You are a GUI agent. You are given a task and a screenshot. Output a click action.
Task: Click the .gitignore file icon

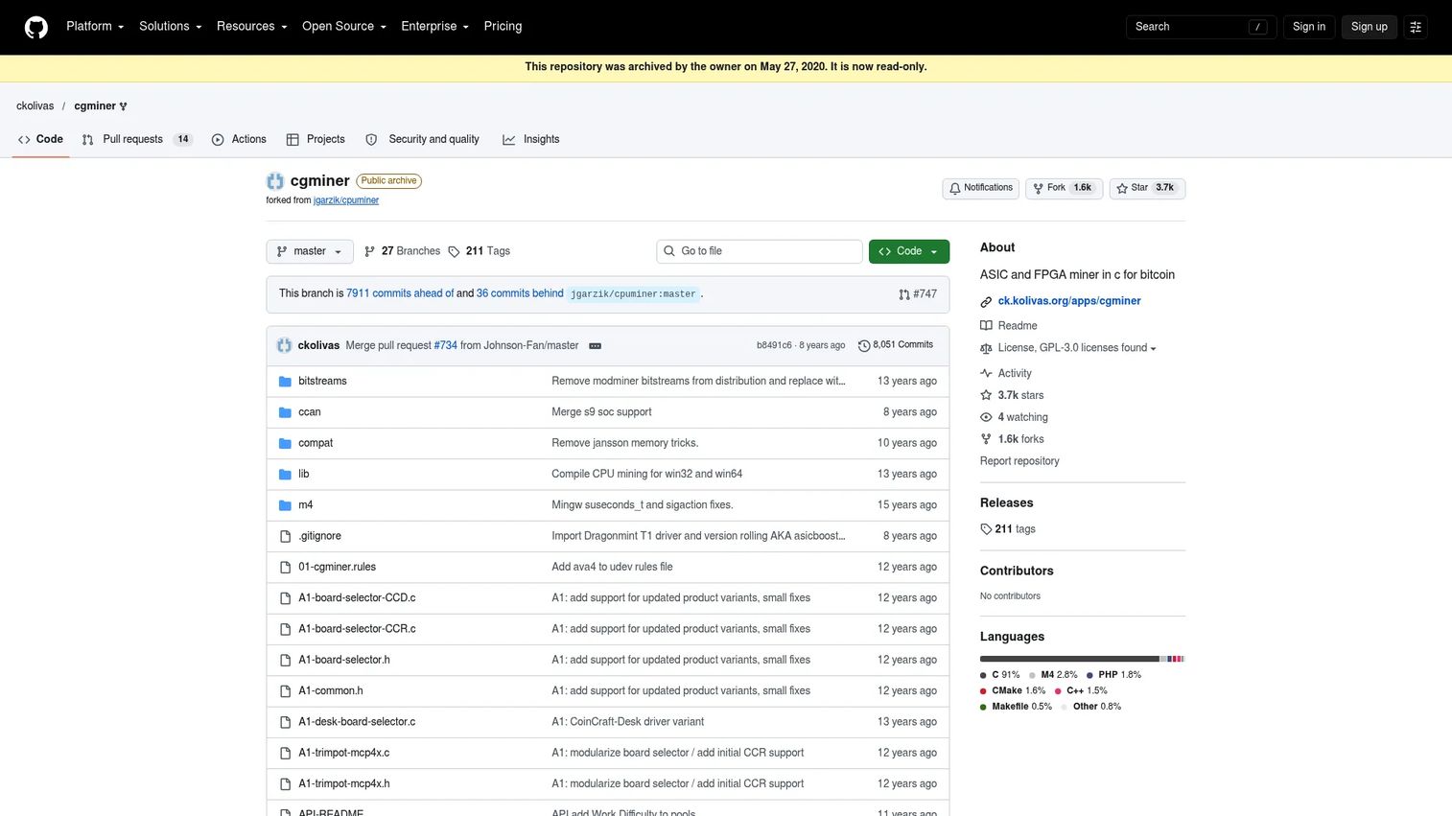pos(285,536)
